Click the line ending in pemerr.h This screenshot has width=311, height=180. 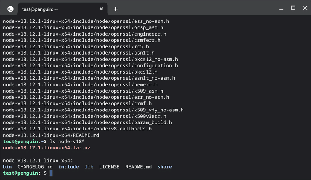(80, 84)
